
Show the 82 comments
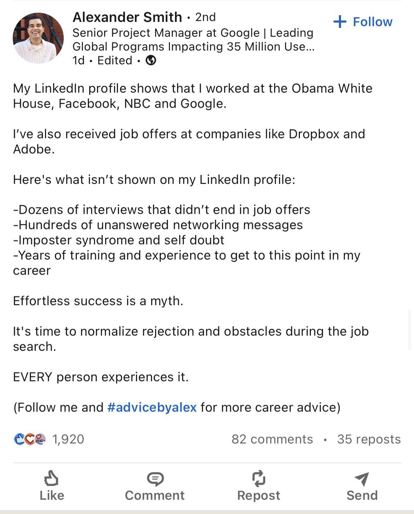[272, 439]
